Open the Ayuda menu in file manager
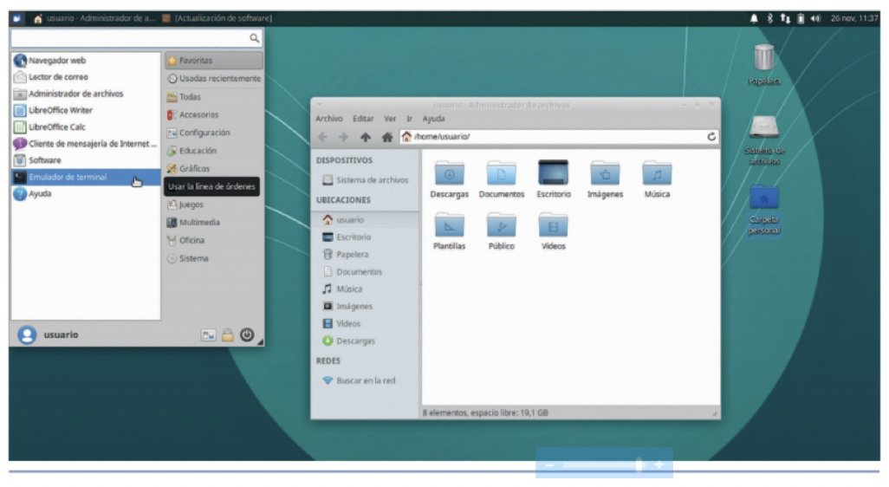 (x=433, y=119)
